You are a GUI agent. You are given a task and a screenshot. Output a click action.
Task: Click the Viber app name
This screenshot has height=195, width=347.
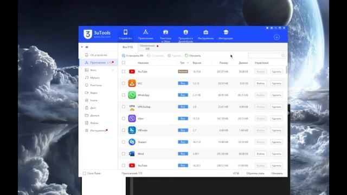point(140,119)
